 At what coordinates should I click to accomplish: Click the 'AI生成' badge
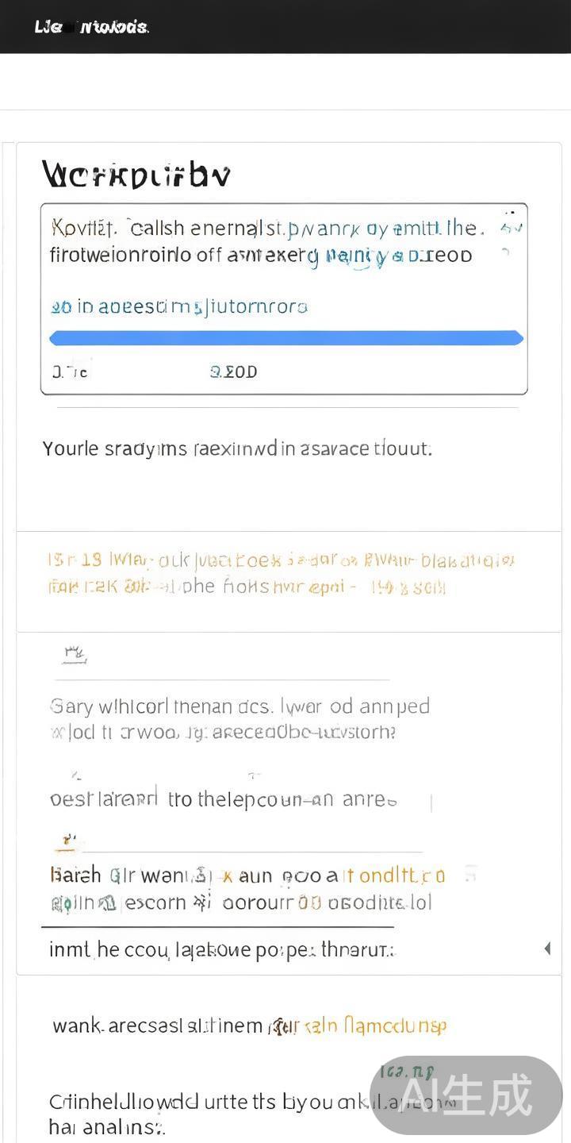click(x=466, y=1095)
